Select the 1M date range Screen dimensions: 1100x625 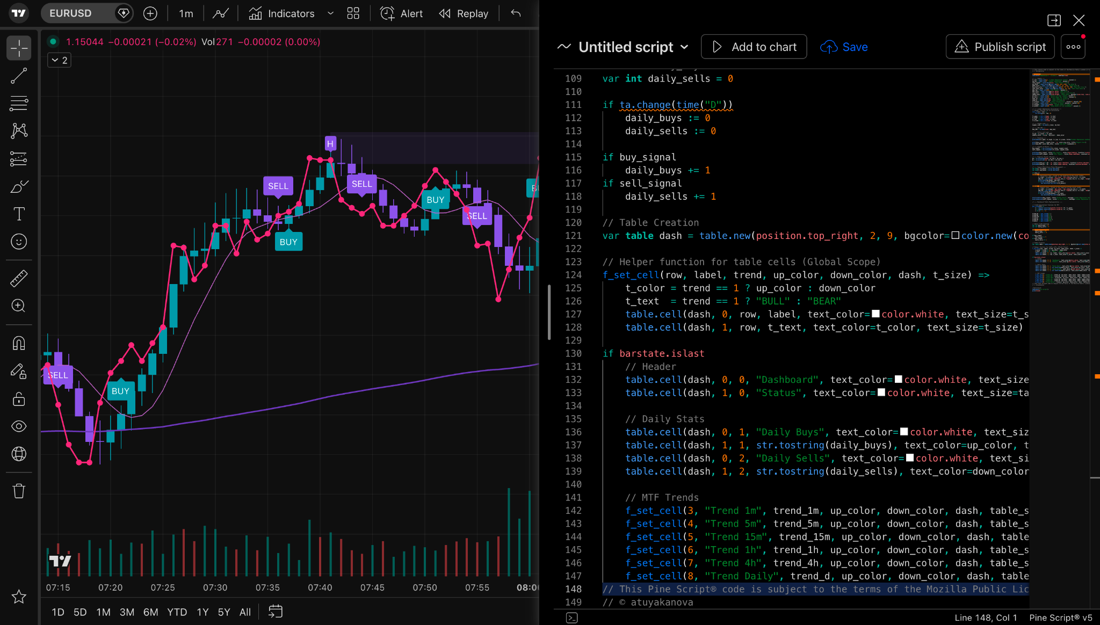[x=103, y=612]
